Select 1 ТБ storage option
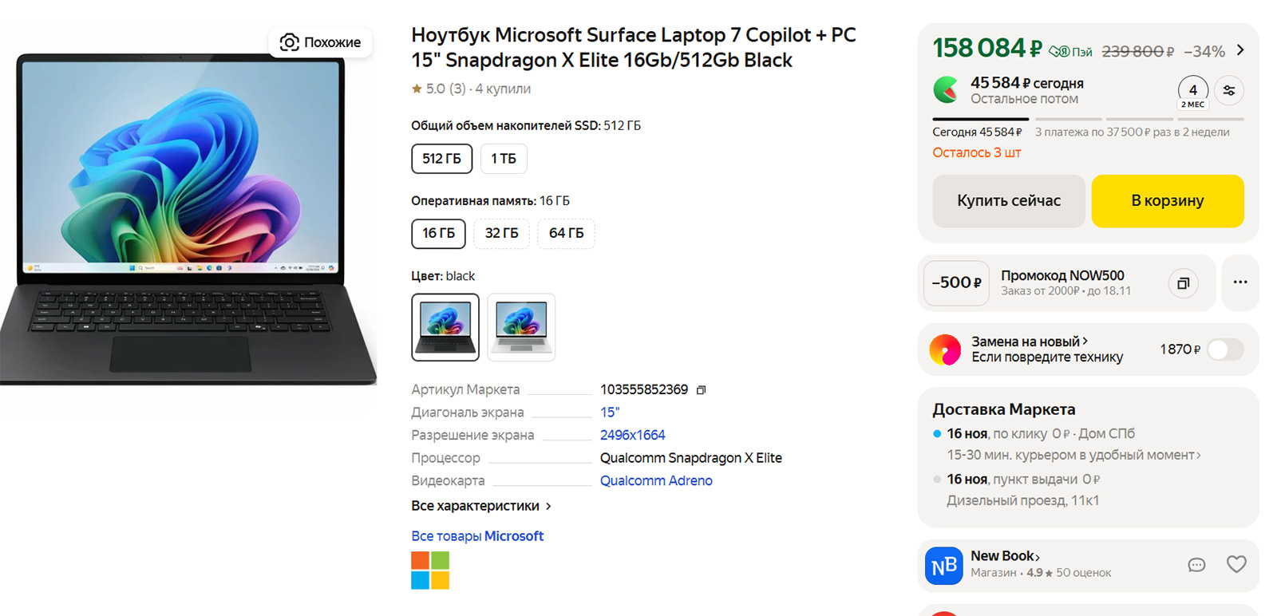 tap(503, 159)
